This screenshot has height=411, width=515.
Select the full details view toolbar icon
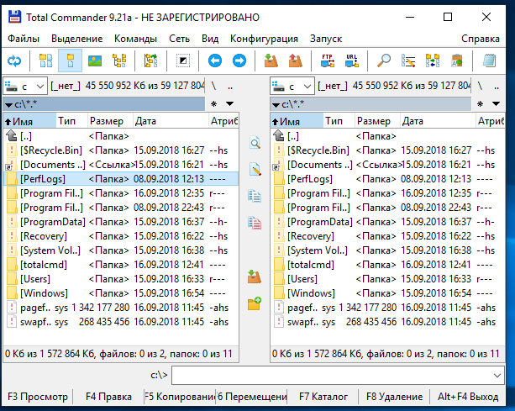click(71, 61)
